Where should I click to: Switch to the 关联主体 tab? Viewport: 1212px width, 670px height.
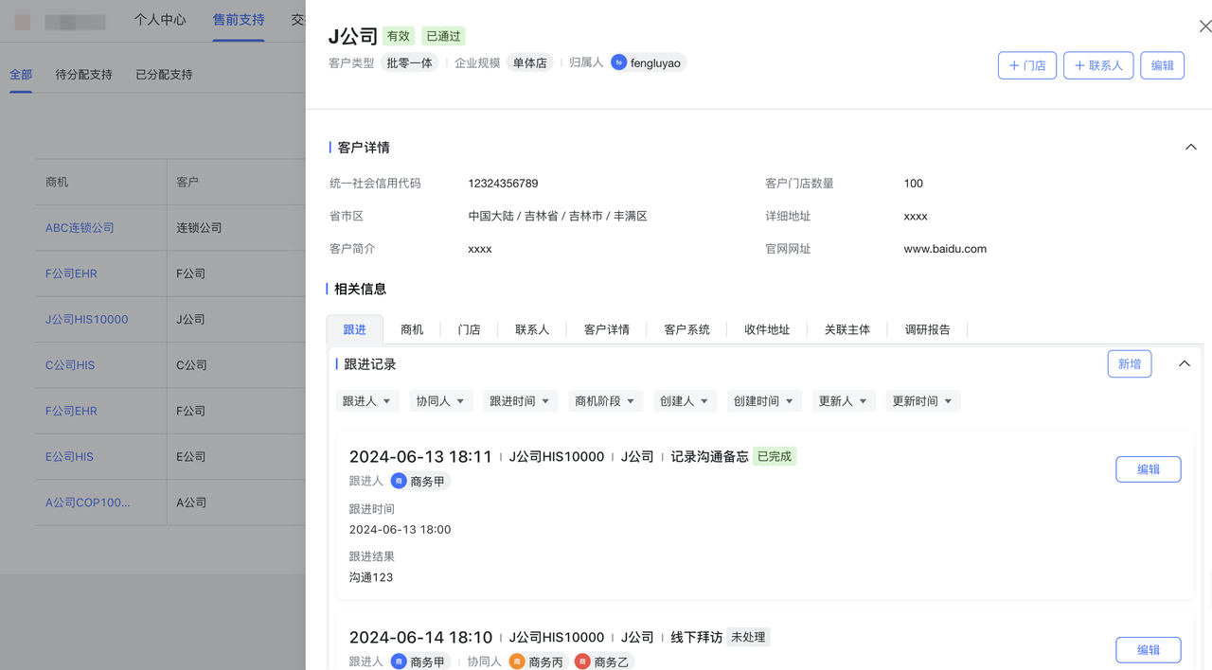click(x=847, y=329)
